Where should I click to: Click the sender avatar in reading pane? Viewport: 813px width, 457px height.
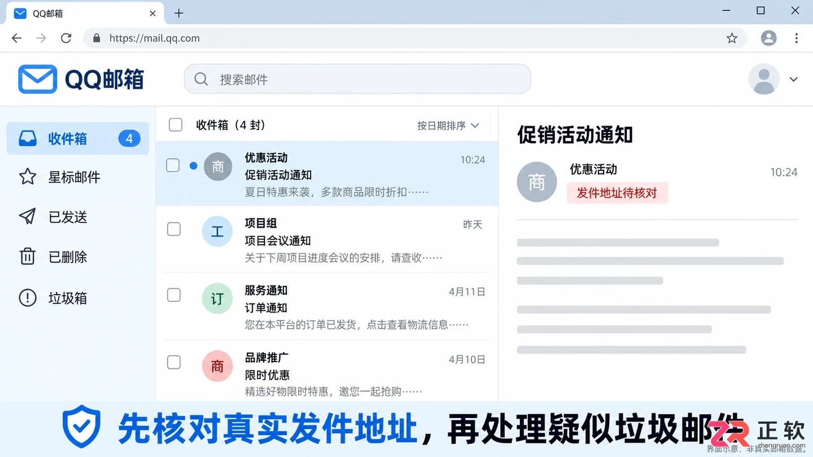pyautogui.click(x=537, y=182)
